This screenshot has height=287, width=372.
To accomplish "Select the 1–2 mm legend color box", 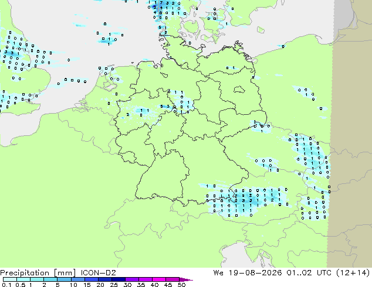I will 37,279.
